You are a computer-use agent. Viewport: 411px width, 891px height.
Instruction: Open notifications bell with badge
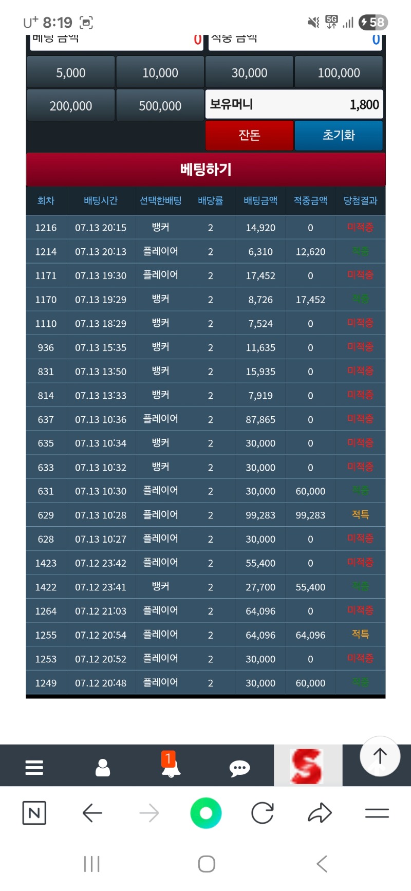(x=171, y=766)
